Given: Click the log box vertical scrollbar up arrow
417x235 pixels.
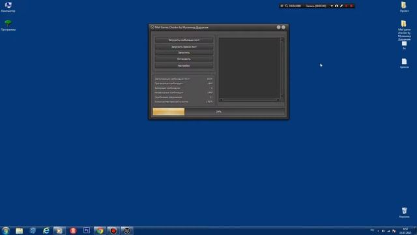Looking at the screenshot, I should [282, 40].
